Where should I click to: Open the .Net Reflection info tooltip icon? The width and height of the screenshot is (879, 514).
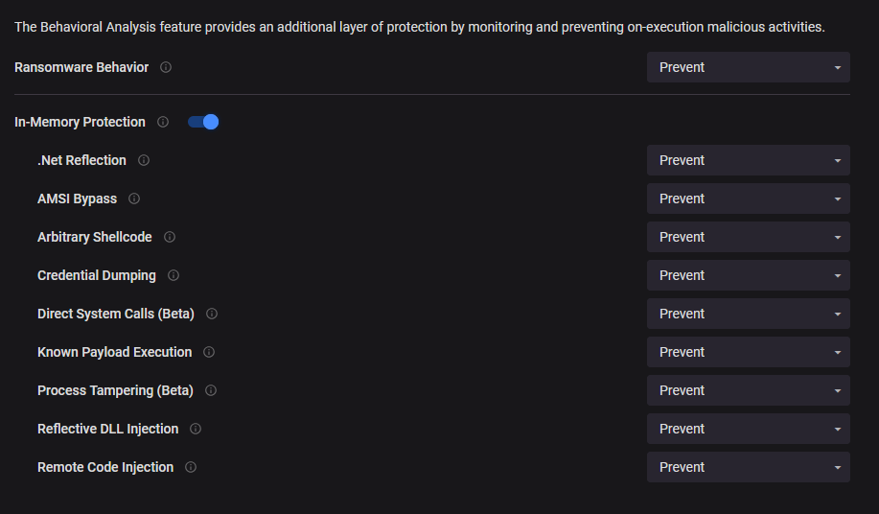[144, 160]
